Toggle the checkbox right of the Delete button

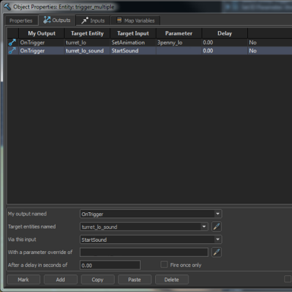(287, 279)
